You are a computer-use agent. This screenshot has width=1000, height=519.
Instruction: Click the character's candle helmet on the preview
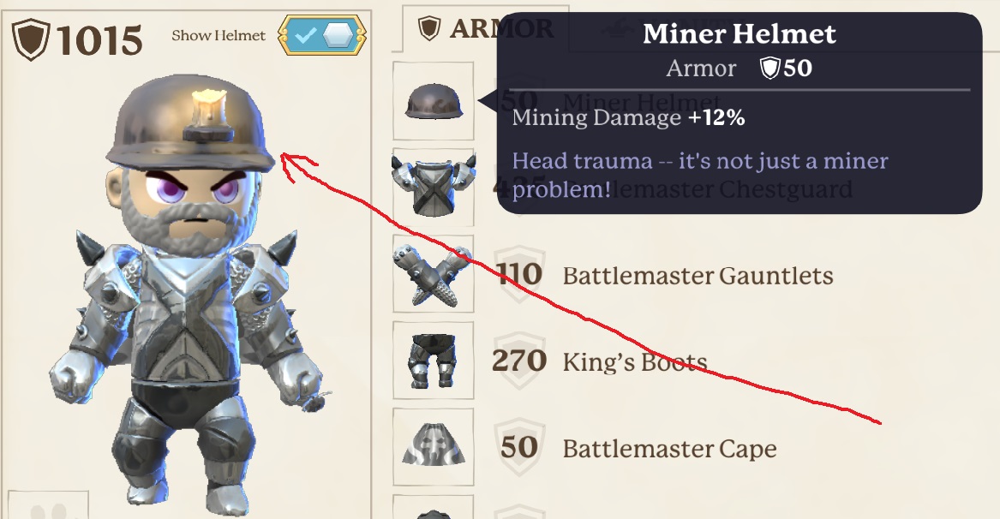tap(190, 124)
